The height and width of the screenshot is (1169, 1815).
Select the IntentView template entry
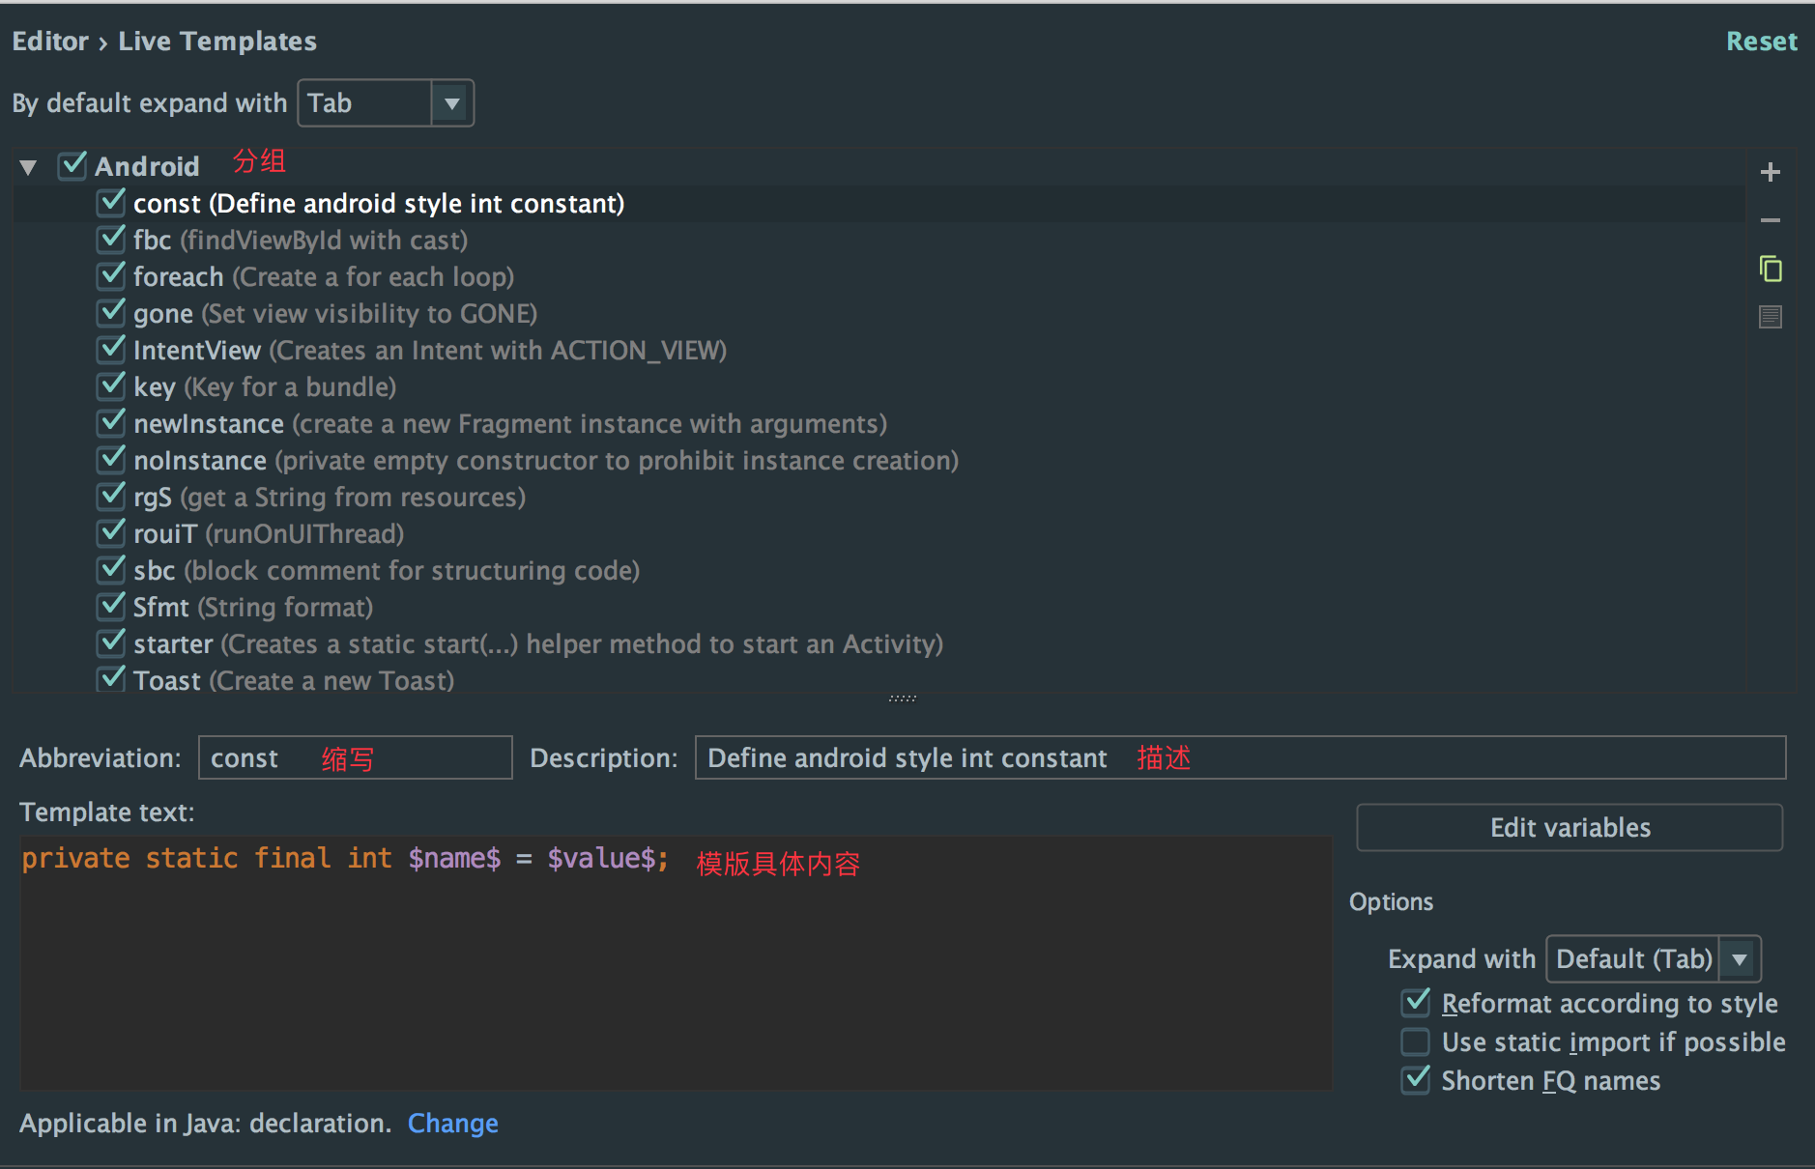pos(429,351)
